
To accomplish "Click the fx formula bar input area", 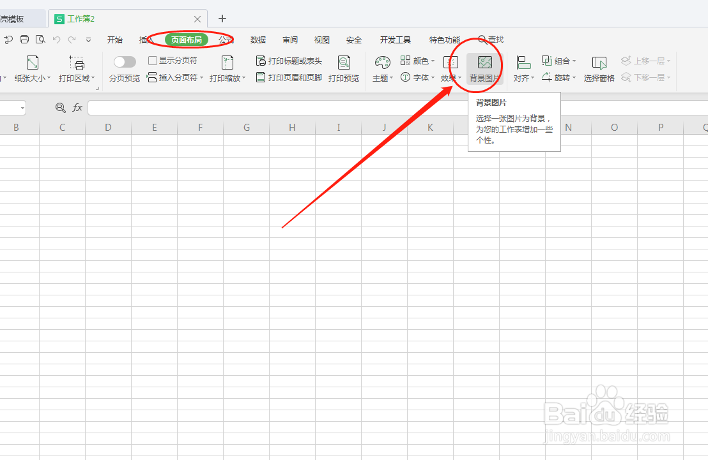I will (x=256, y=108).
